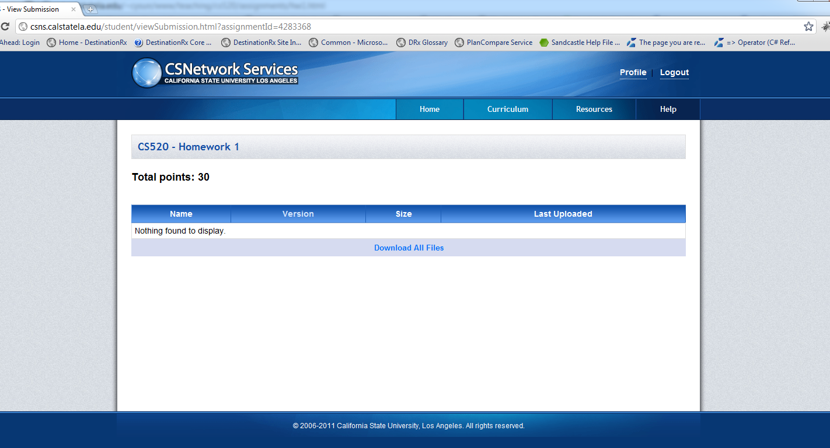Open the new tab button
This screenshot has height=448, width=830.
point(90,9)
